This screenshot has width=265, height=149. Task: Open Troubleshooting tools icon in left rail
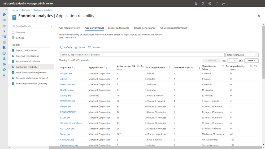tap(4, 75)
